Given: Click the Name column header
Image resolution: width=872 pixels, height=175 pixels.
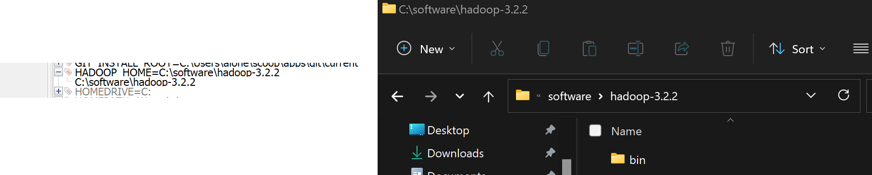Looking at the screenshot, I should [626, 131].
